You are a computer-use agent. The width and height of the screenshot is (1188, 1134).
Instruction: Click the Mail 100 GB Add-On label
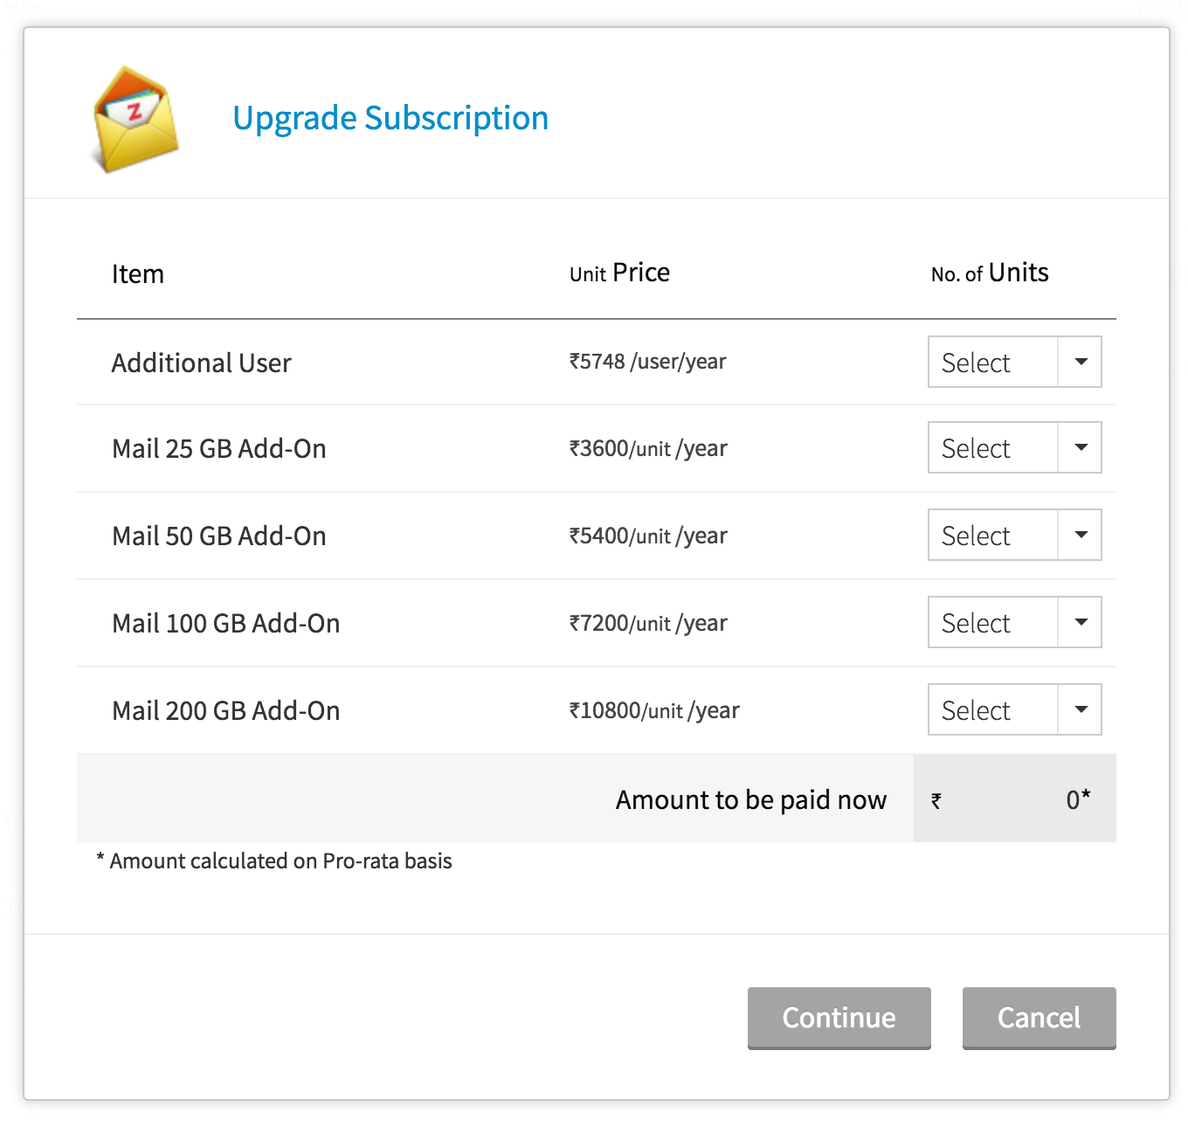pos(225,623)
